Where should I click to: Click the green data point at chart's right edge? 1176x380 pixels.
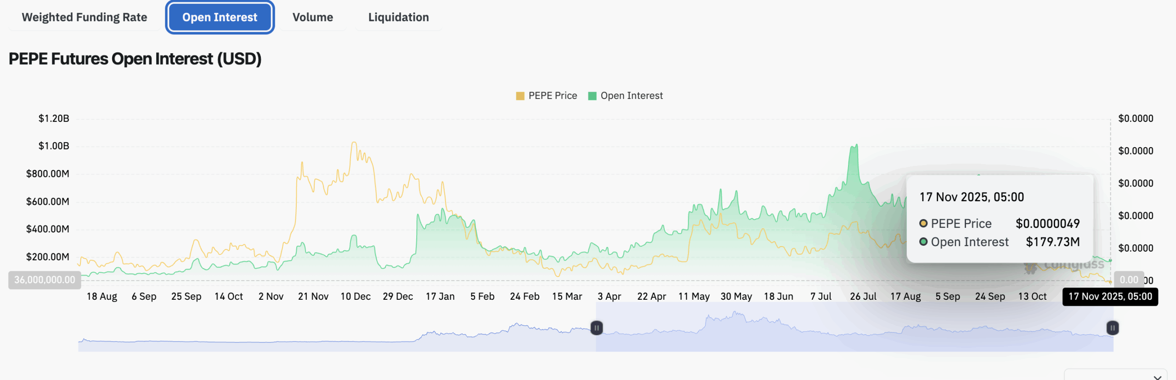[x=1110, y=260]
